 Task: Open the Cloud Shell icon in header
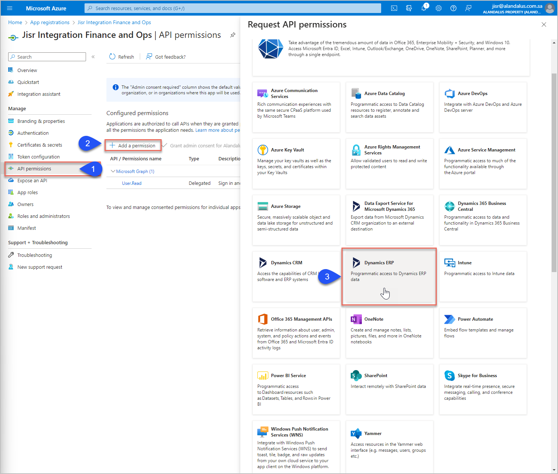(394, 8)
